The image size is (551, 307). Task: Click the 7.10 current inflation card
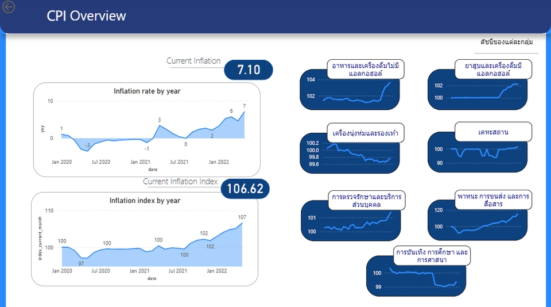click(x=249, y=70)
